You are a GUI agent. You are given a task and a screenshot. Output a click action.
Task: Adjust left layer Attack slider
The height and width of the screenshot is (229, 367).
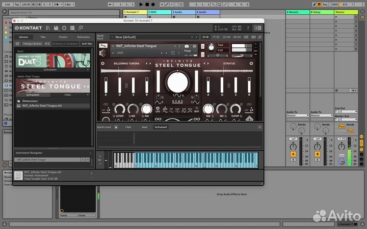(x=106, y=85)
